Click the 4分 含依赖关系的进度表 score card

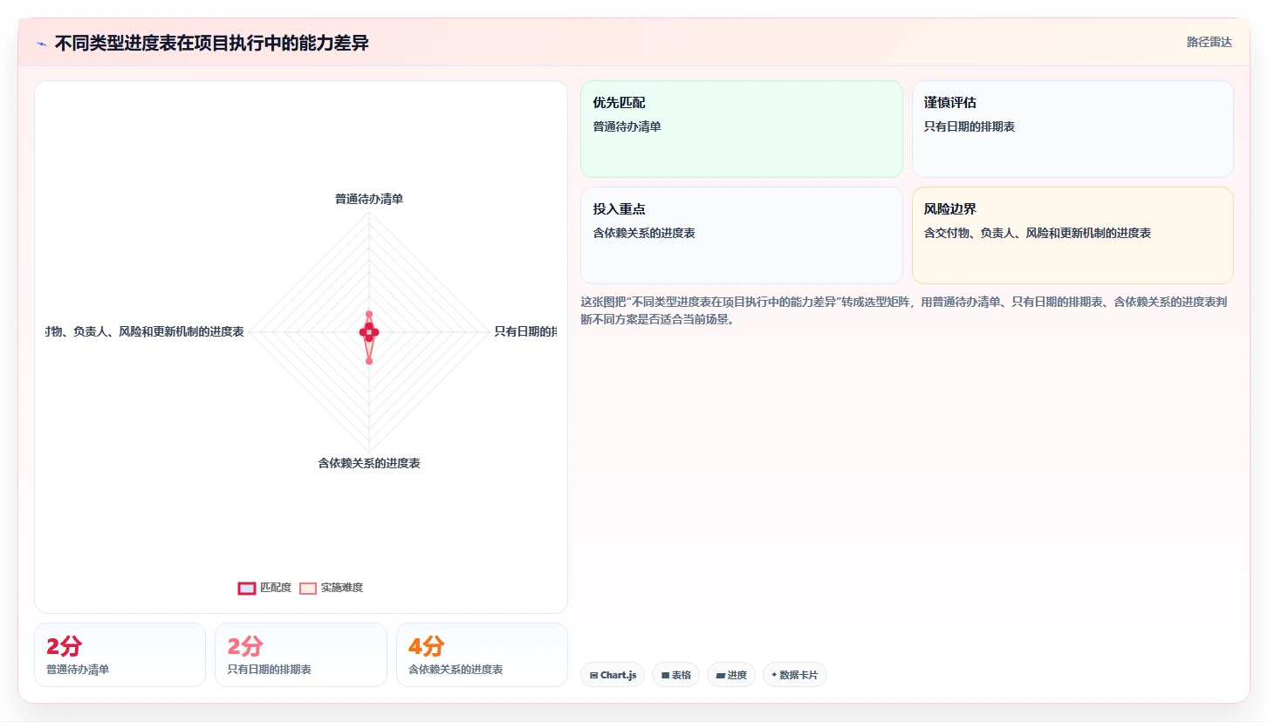click(x=482, y=655)
